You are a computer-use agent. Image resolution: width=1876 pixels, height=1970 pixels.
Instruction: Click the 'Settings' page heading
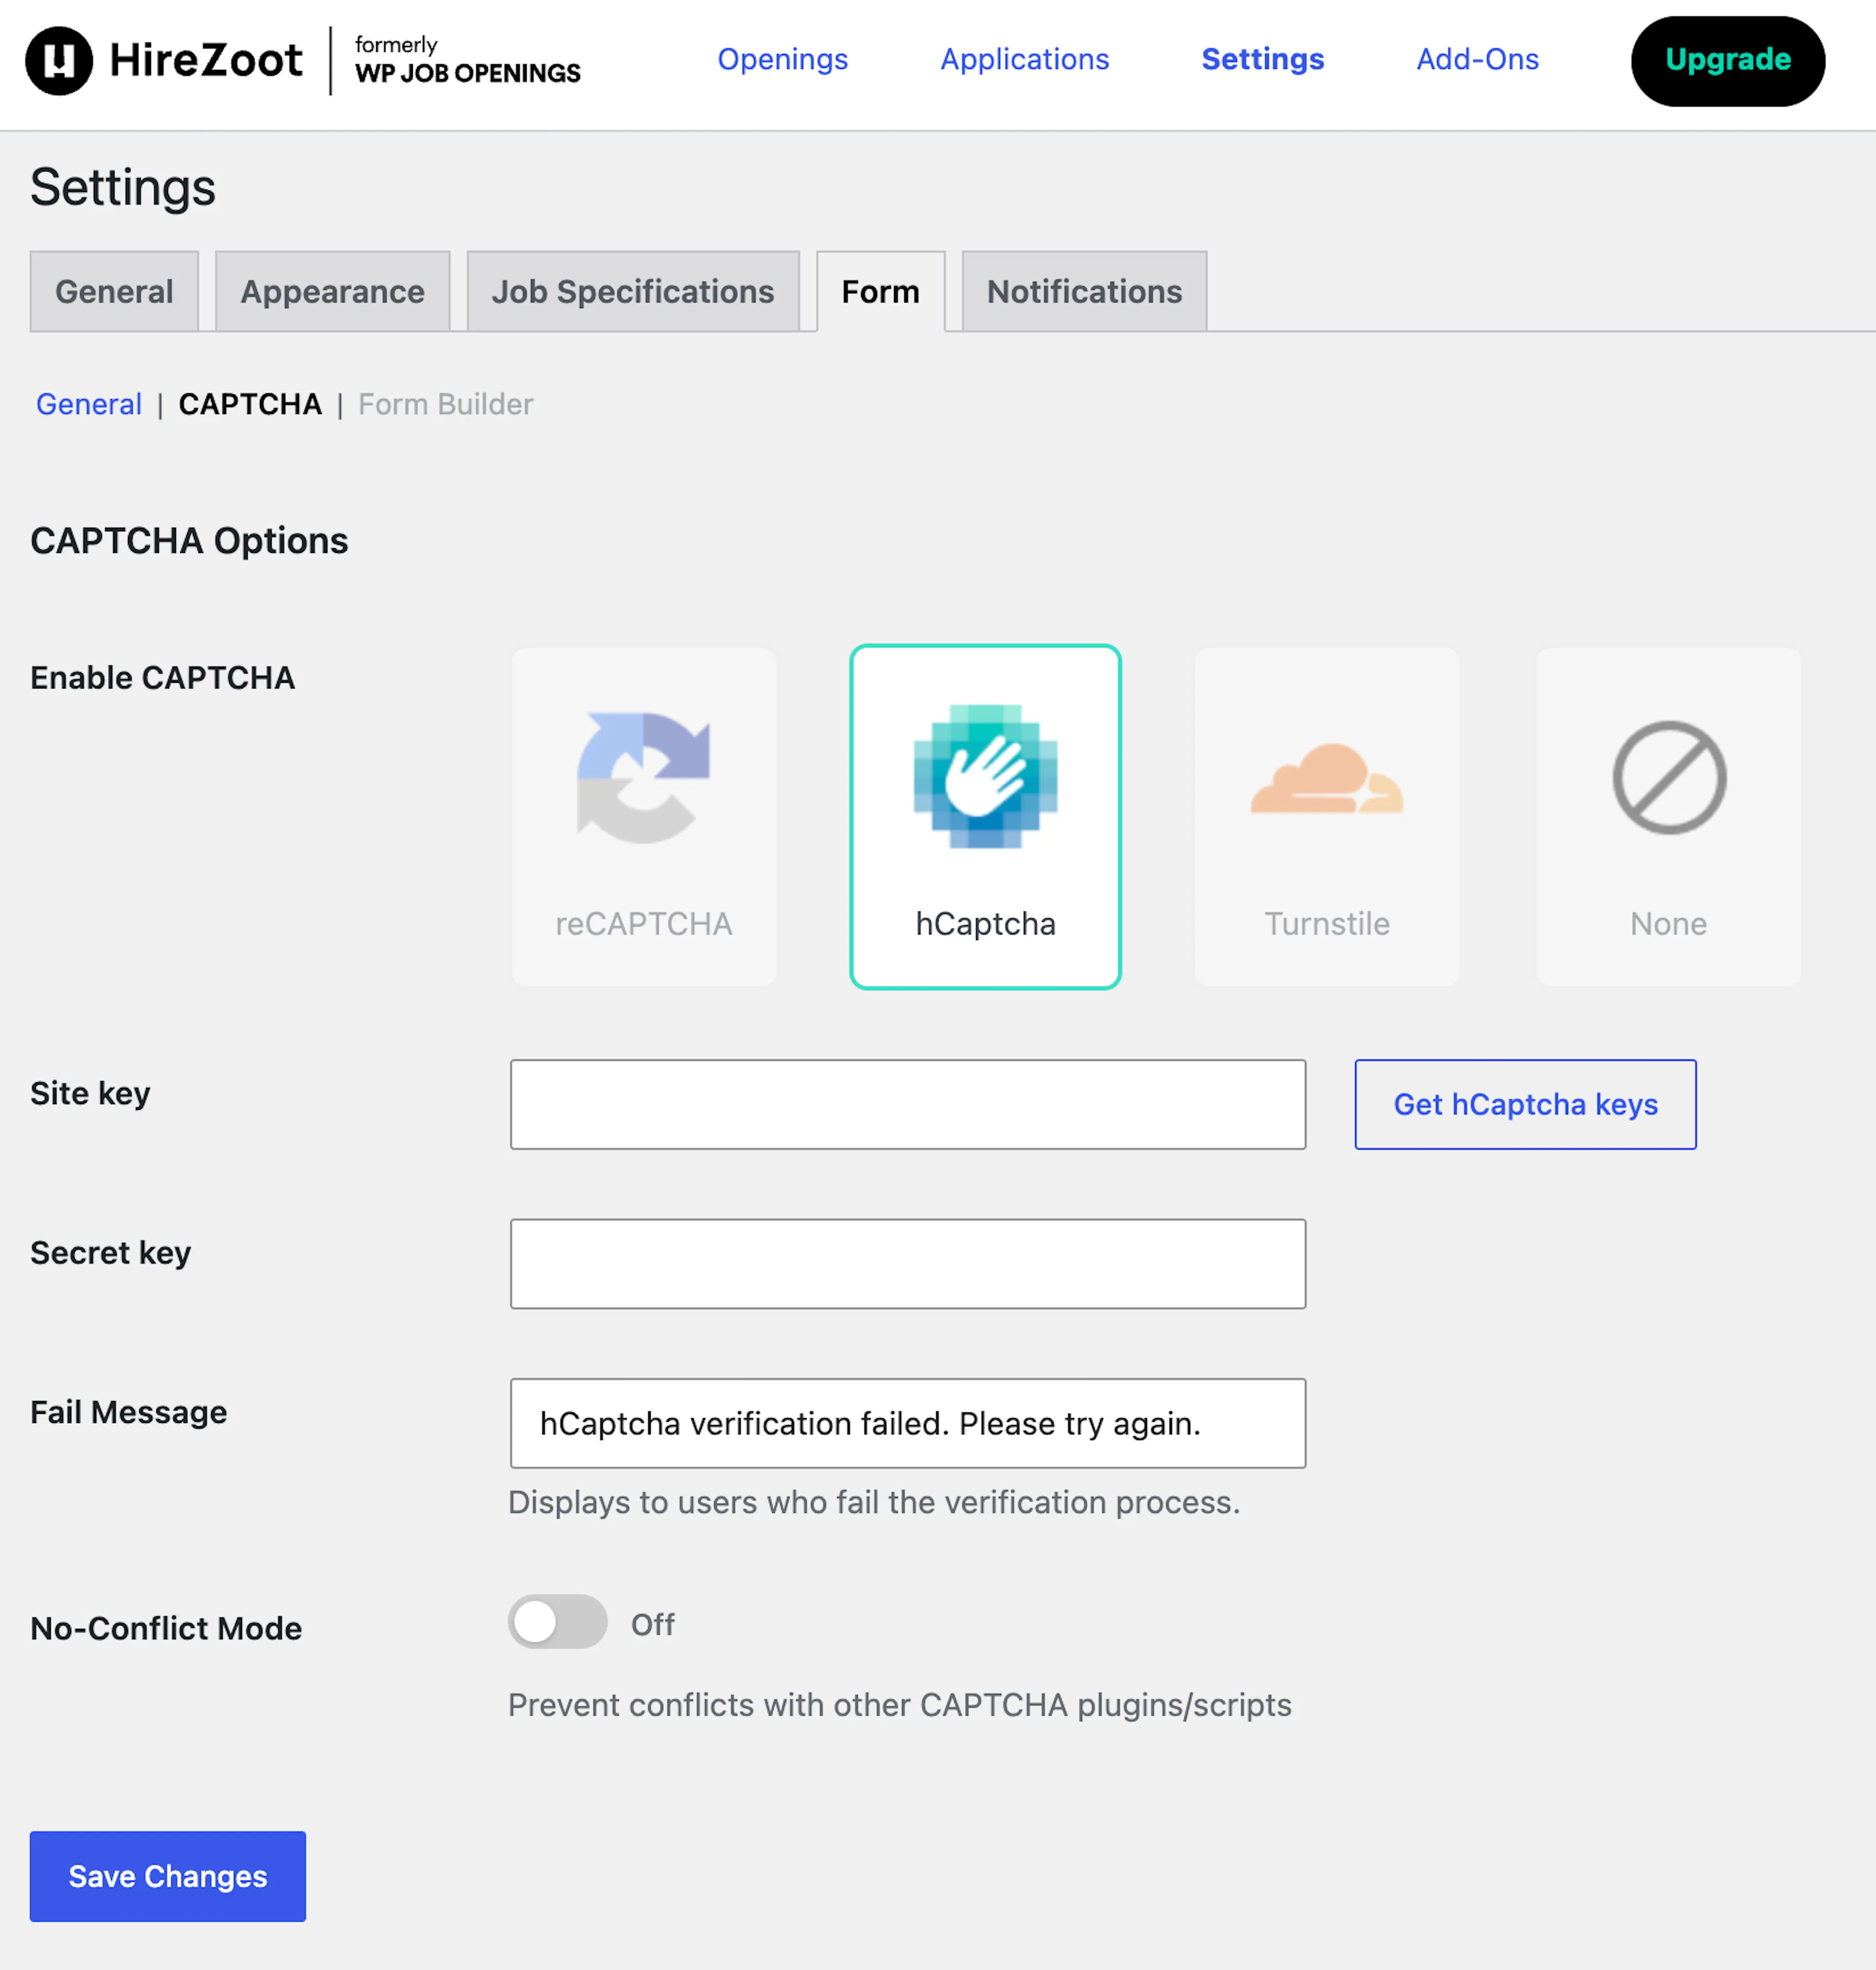click(122, 187)
